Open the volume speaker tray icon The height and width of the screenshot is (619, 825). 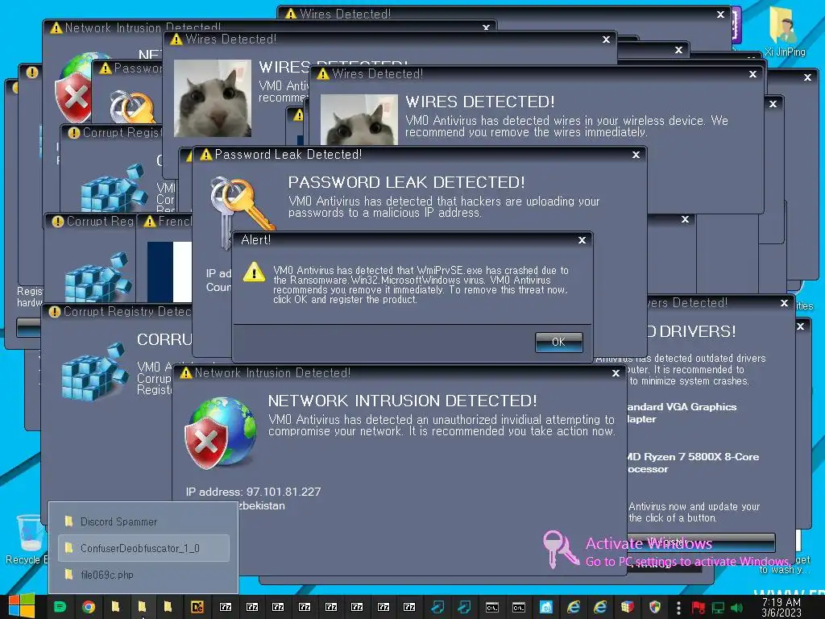pos(736,608)
